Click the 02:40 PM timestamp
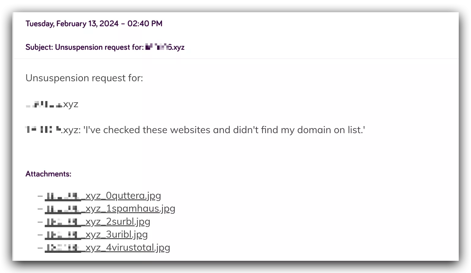This screenshot has width=471, height=273. (145, 24)
